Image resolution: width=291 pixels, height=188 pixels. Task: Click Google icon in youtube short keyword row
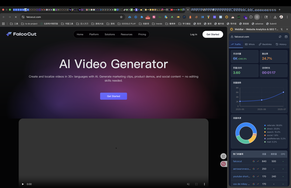(254, 176)
